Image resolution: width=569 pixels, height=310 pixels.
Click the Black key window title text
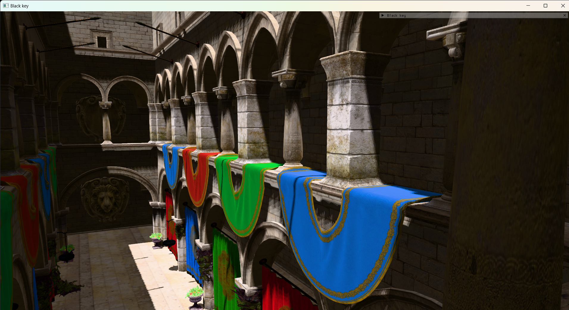click(x=20, y=5)
